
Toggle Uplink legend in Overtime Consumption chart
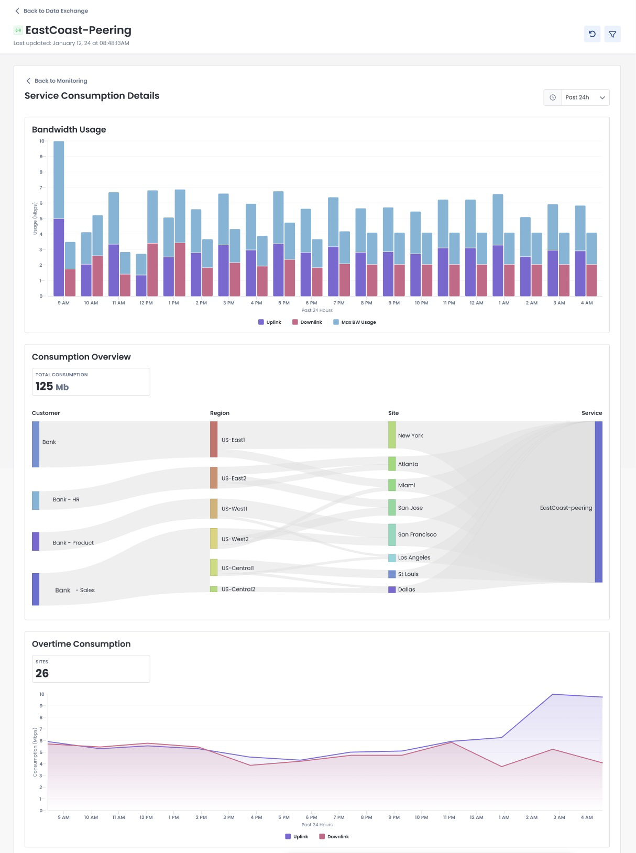pyautogui.click(x=297, y=837)
